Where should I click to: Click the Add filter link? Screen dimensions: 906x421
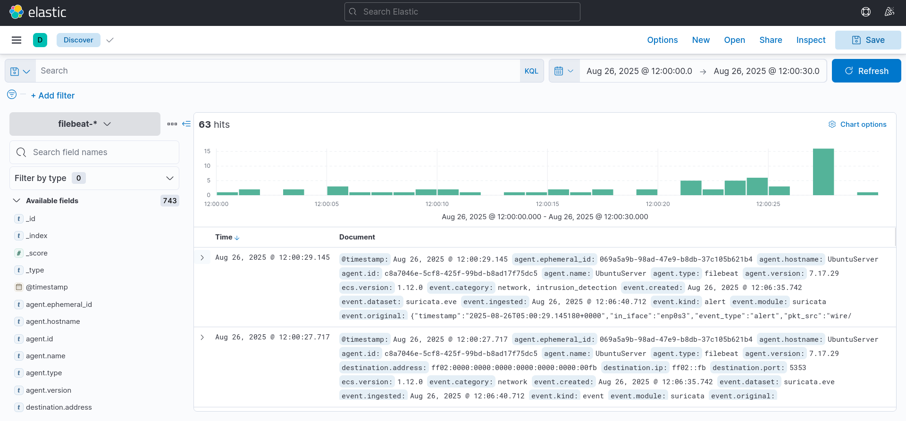click(53, 96)
